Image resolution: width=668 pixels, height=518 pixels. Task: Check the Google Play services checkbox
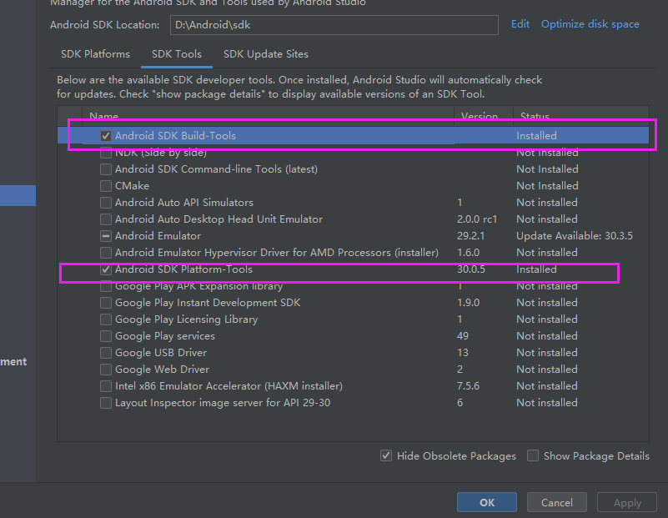coord(106,335)
